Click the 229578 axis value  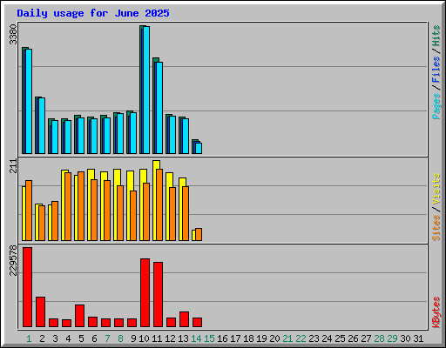point(13,260)
